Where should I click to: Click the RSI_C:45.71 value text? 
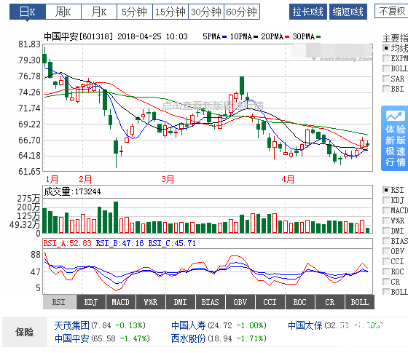pos(172,243)
